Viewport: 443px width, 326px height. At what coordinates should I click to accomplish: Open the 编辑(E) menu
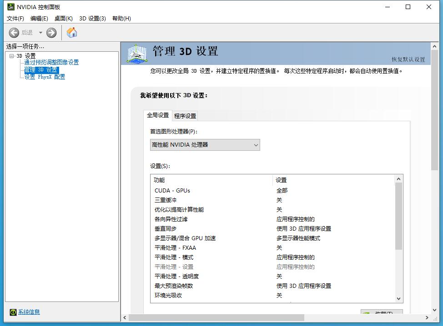pos(39,19)
